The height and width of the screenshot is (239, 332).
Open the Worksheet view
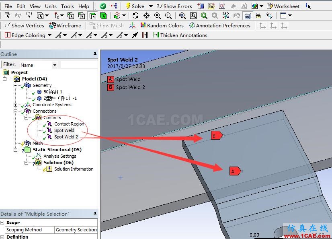tap(283, 6)
